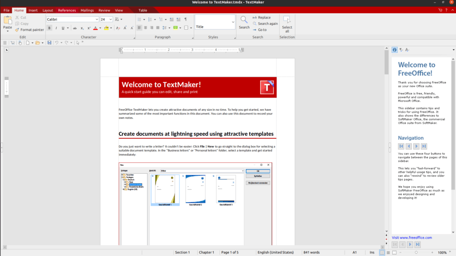Click the Go to button
Viewport: 456px width, 256px height.
(x=260, y=30)
